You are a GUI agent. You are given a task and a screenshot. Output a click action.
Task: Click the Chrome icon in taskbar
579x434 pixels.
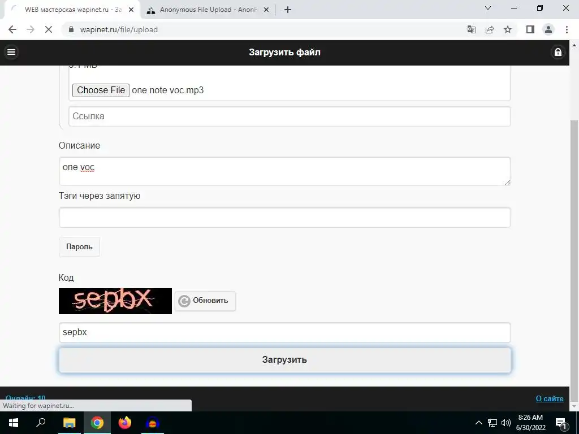97,423
